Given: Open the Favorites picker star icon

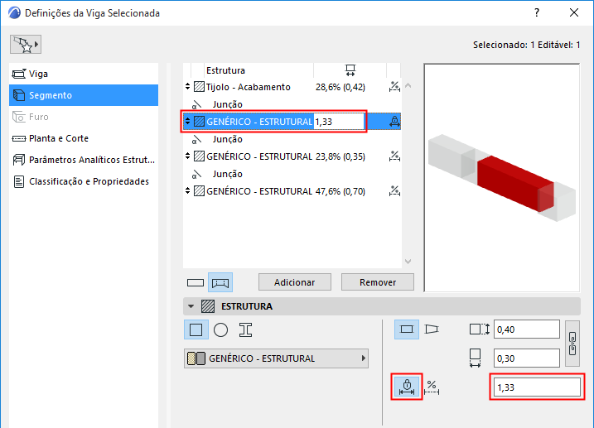Looking at the screenshot, I should click(22, 44).
